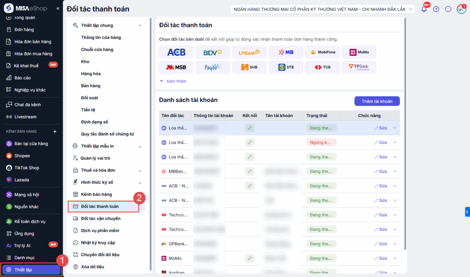Click the Xem thêm link
Image resolution: width=470 pixels, height=277 pixels.
(175, 81)
